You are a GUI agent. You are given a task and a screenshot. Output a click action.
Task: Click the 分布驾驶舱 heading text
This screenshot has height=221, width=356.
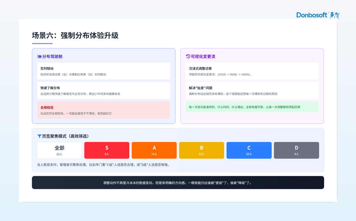click(53, 56)
